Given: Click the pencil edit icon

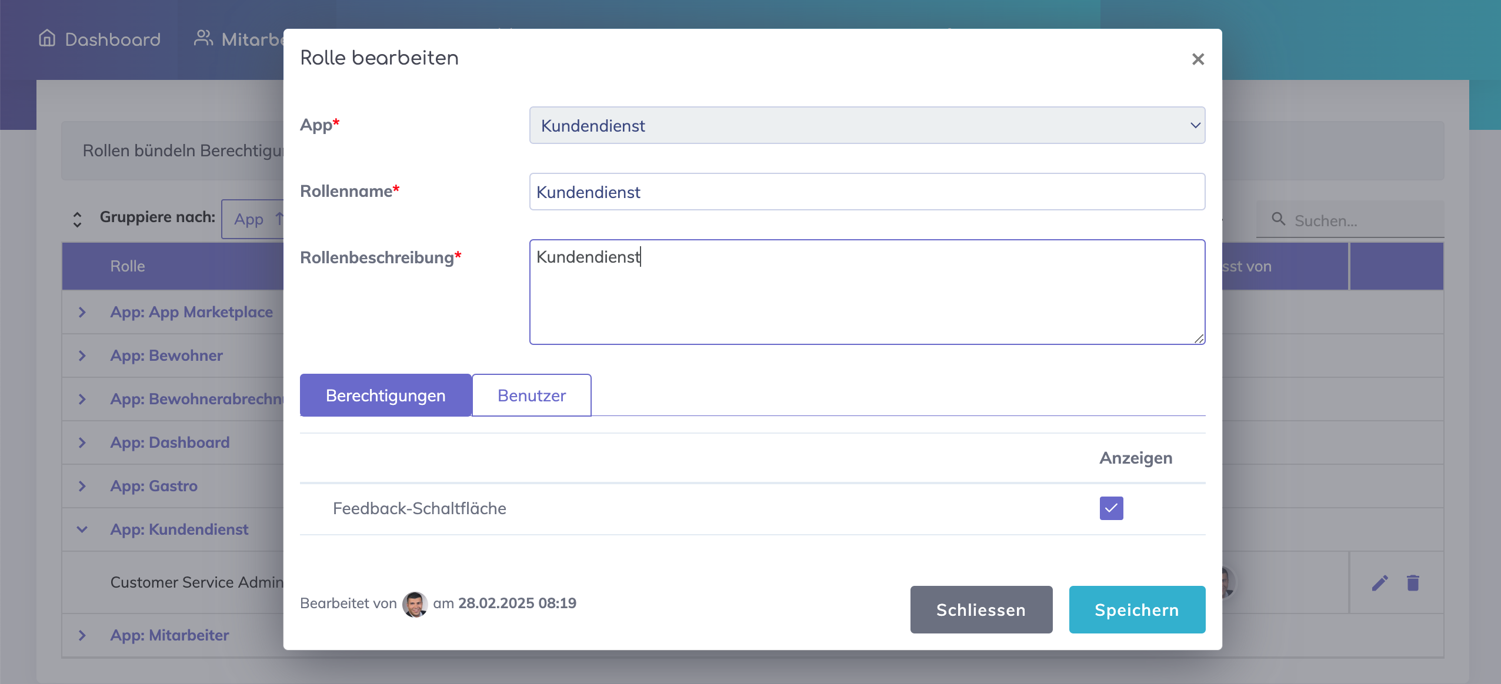Looking at the screenshot, I should coord(1380,583).
